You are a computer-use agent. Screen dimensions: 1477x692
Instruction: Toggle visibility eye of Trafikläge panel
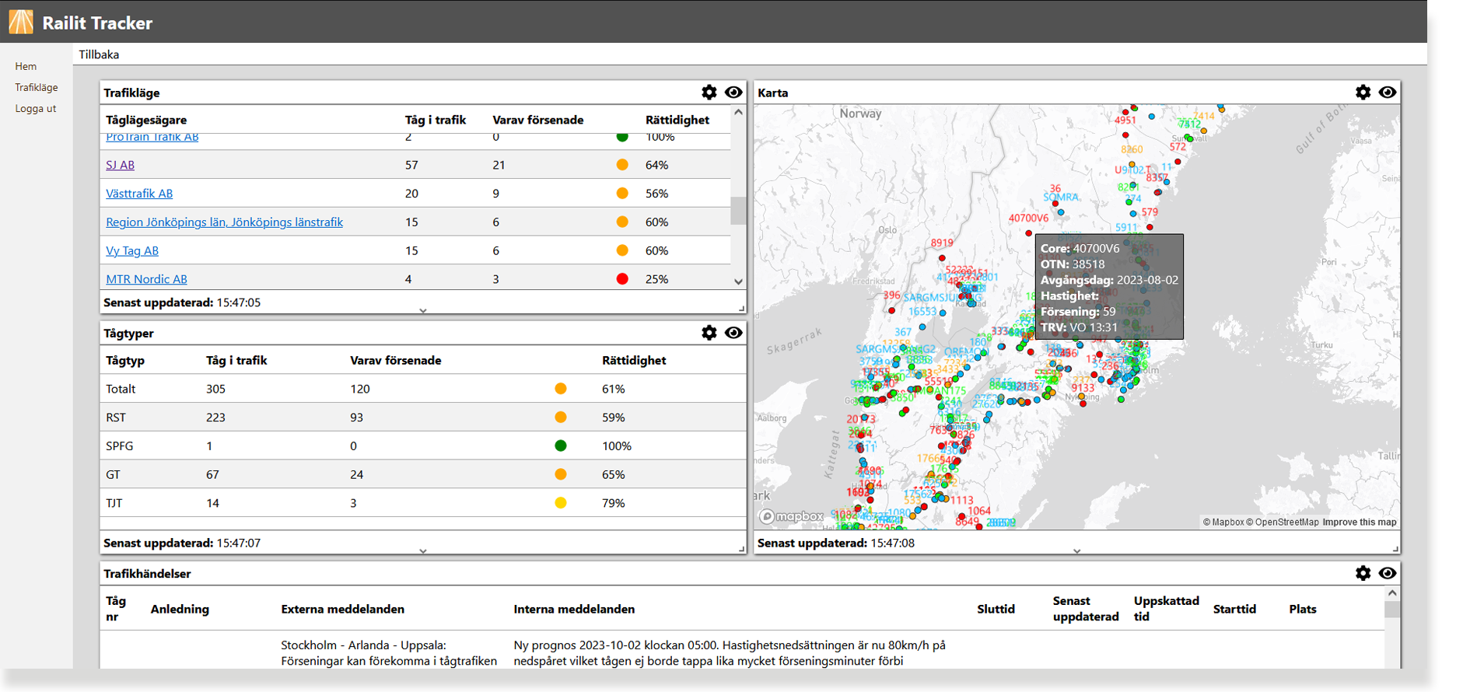733,93
